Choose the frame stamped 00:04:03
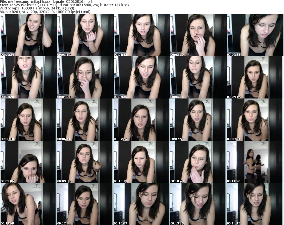Screen dimensions: 284x225 85,77
